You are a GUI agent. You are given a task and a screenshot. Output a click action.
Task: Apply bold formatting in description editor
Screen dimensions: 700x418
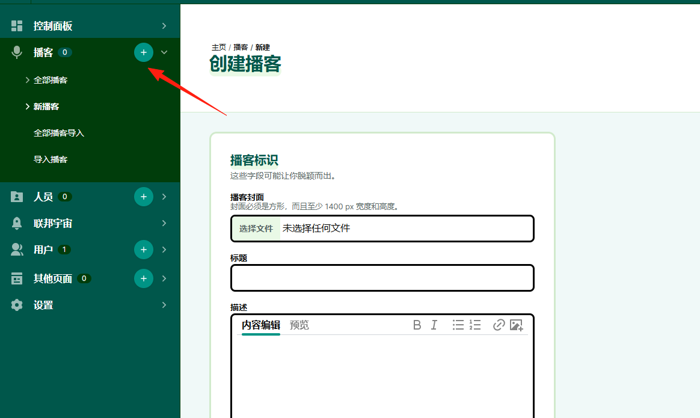(x=417, y=325)
